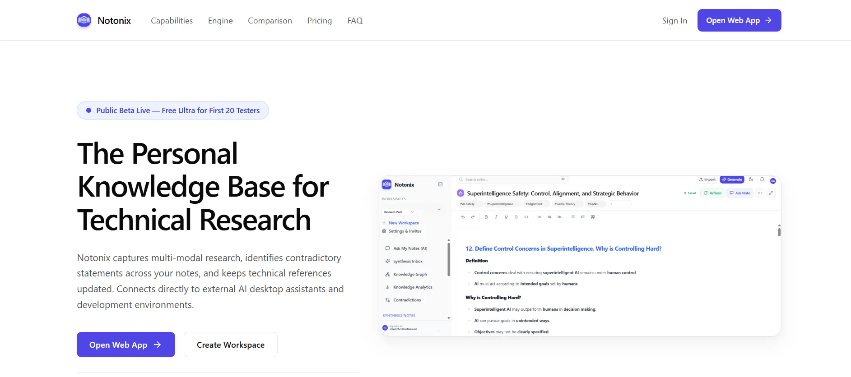
Task: Collapse the Workspaces section chevron
Action: tap(439, 209)
